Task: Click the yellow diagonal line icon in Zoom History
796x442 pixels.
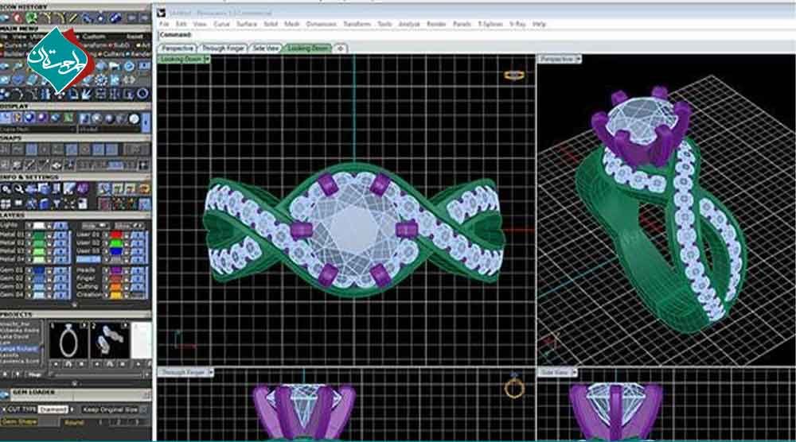Action: pyautogui.click(x=73, y=18)
